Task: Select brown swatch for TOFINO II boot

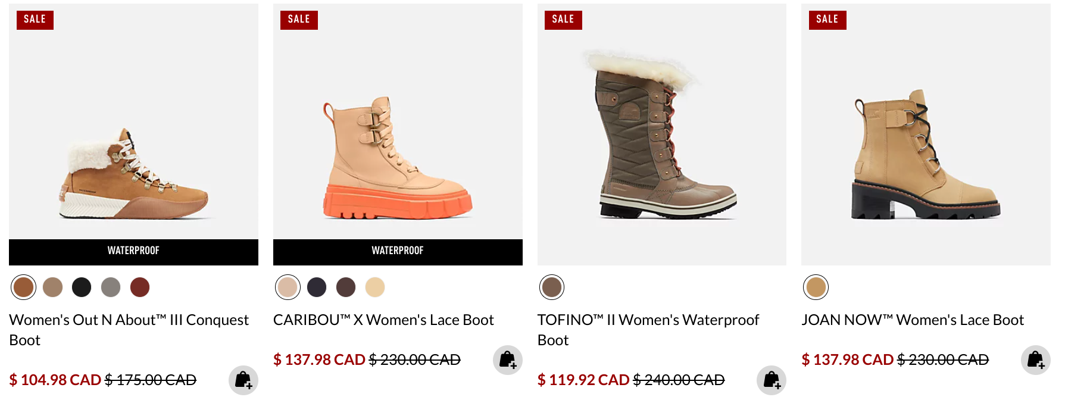Action: pyautogui.click(x=552, y=287)
